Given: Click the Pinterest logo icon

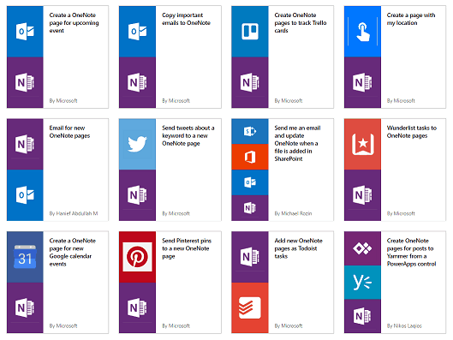Looking at the screenshot, I should tap(137, 257).
